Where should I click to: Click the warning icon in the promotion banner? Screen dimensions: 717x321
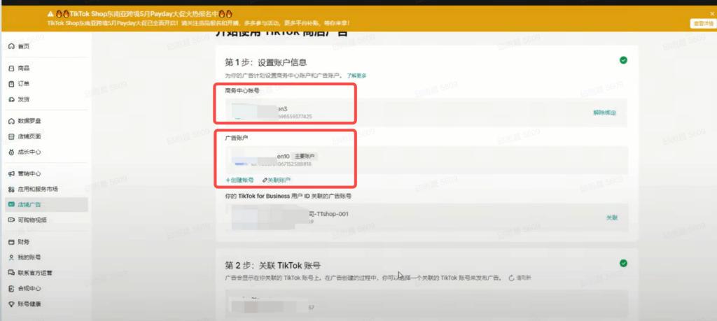[x=50, y=14]
